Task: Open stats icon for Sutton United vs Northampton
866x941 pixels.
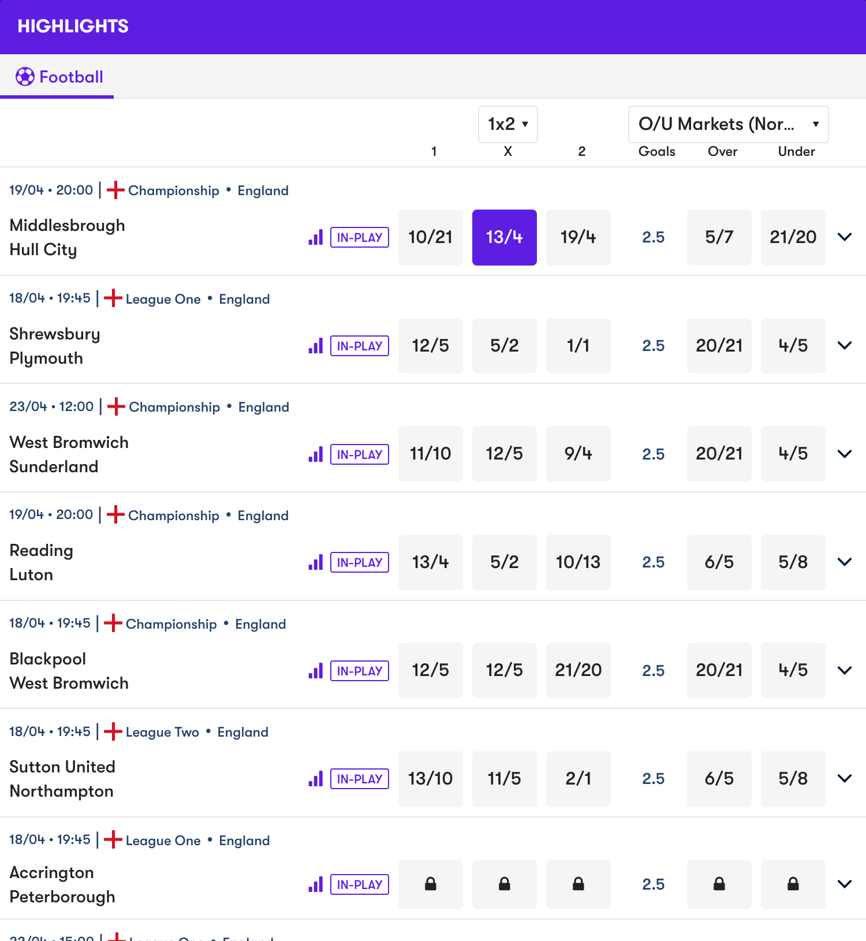Action: click(x=315, y=779)
